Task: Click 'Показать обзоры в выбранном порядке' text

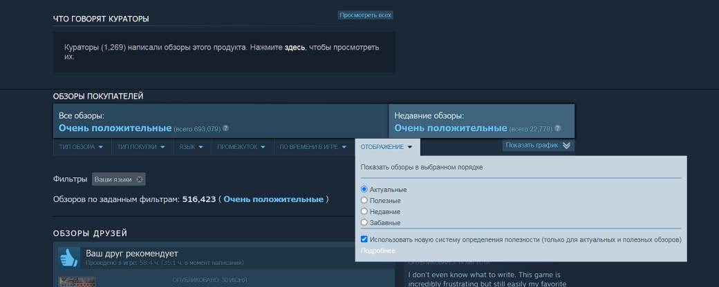Action: tap(422, 168)
